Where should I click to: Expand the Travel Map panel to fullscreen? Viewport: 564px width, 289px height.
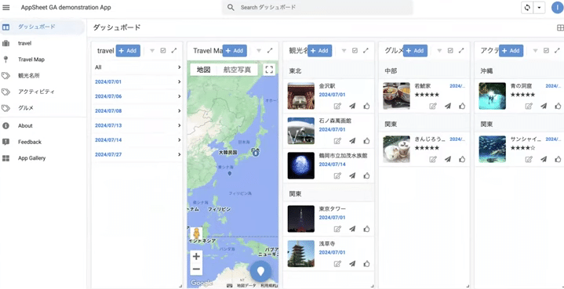270,51
